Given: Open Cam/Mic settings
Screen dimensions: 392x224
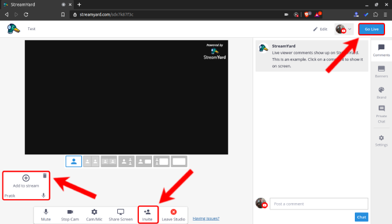Looking at the screenshot, I should 94,215.
